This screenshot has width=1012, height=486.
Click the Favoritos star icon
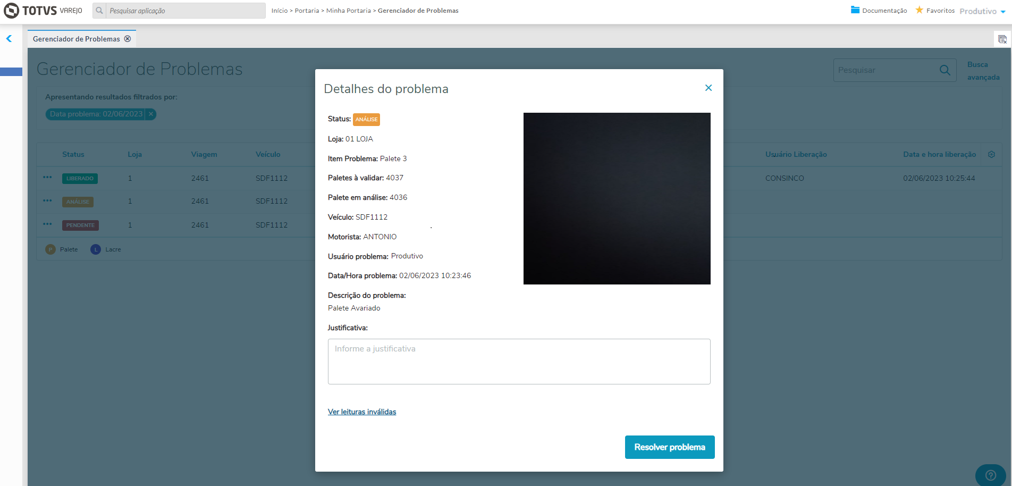pos(919,10)
